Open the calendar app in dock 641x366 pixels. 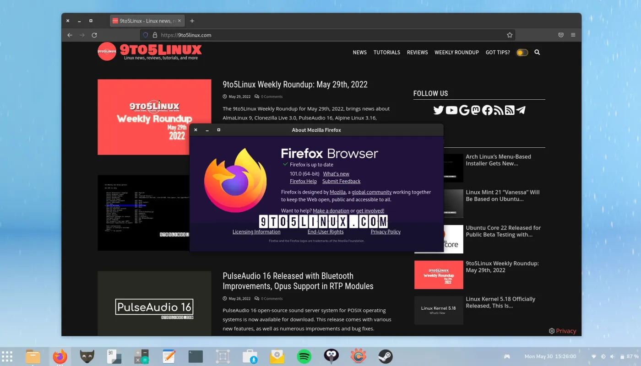tap(114, 356)
